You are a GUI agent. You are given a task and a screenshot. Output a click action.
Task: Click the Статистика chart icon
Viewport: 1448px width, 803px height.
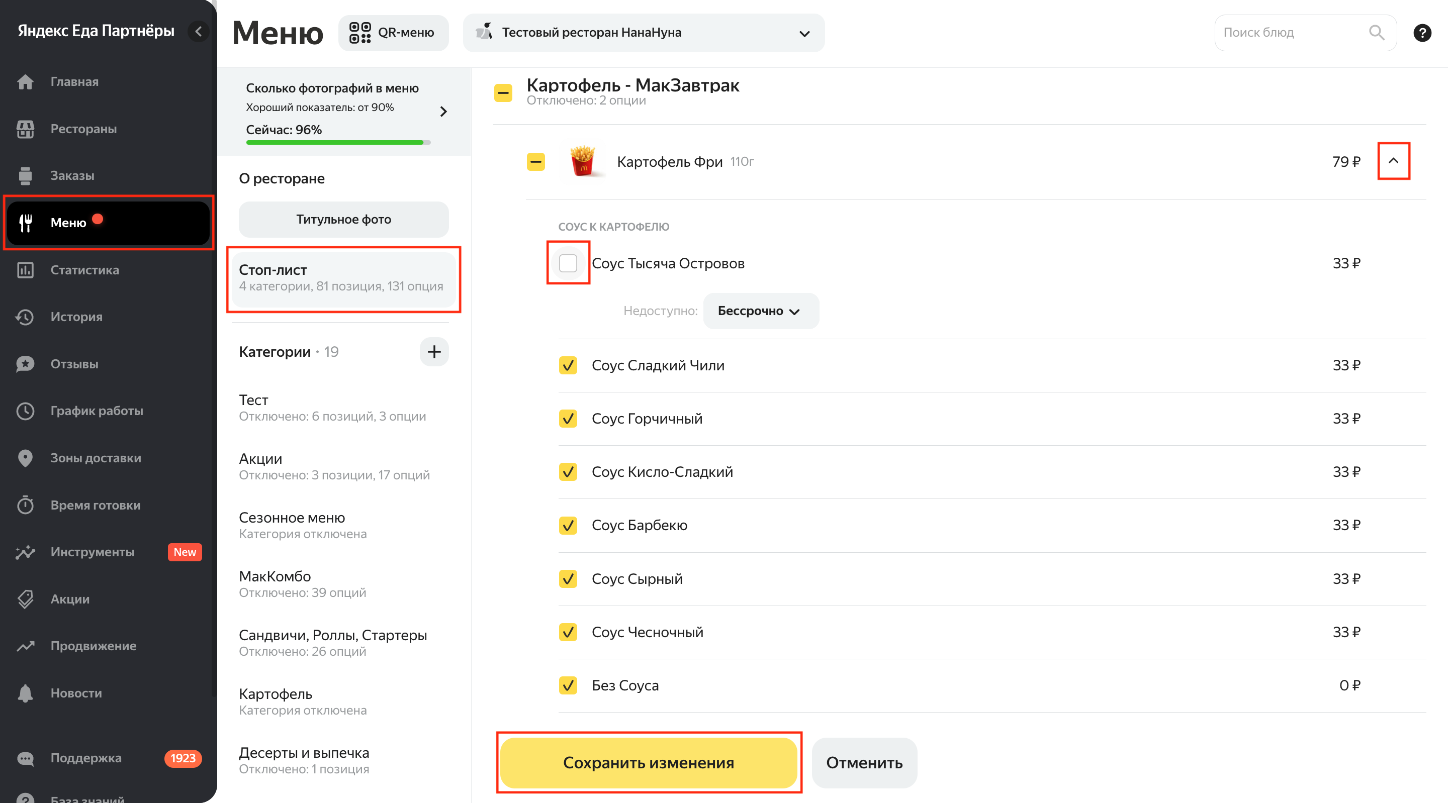(x=25, y=270)
